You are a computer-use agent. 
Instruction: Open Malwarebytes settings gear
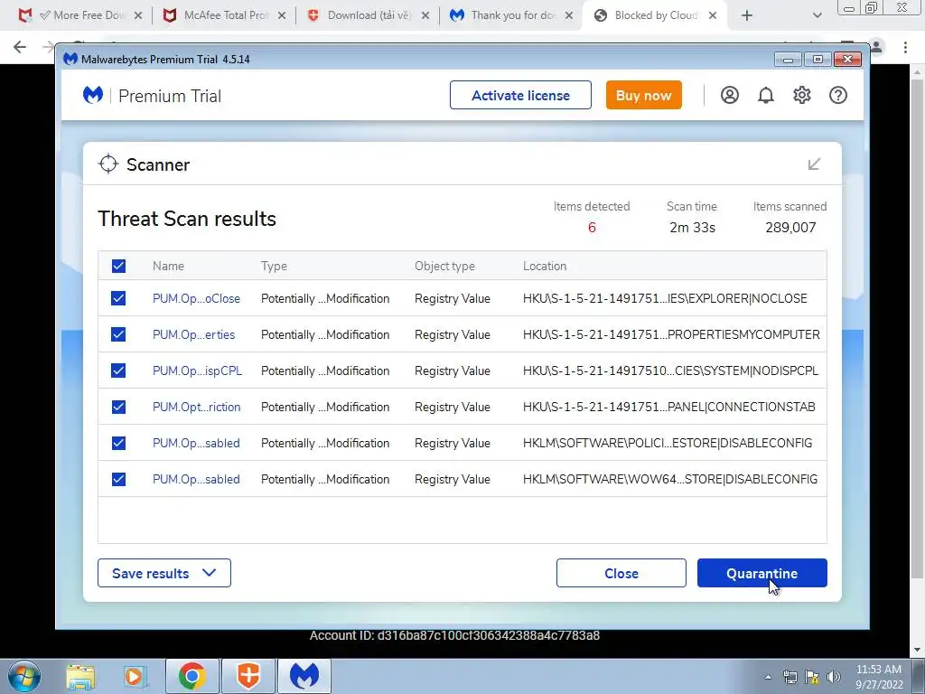coord(802,95)
